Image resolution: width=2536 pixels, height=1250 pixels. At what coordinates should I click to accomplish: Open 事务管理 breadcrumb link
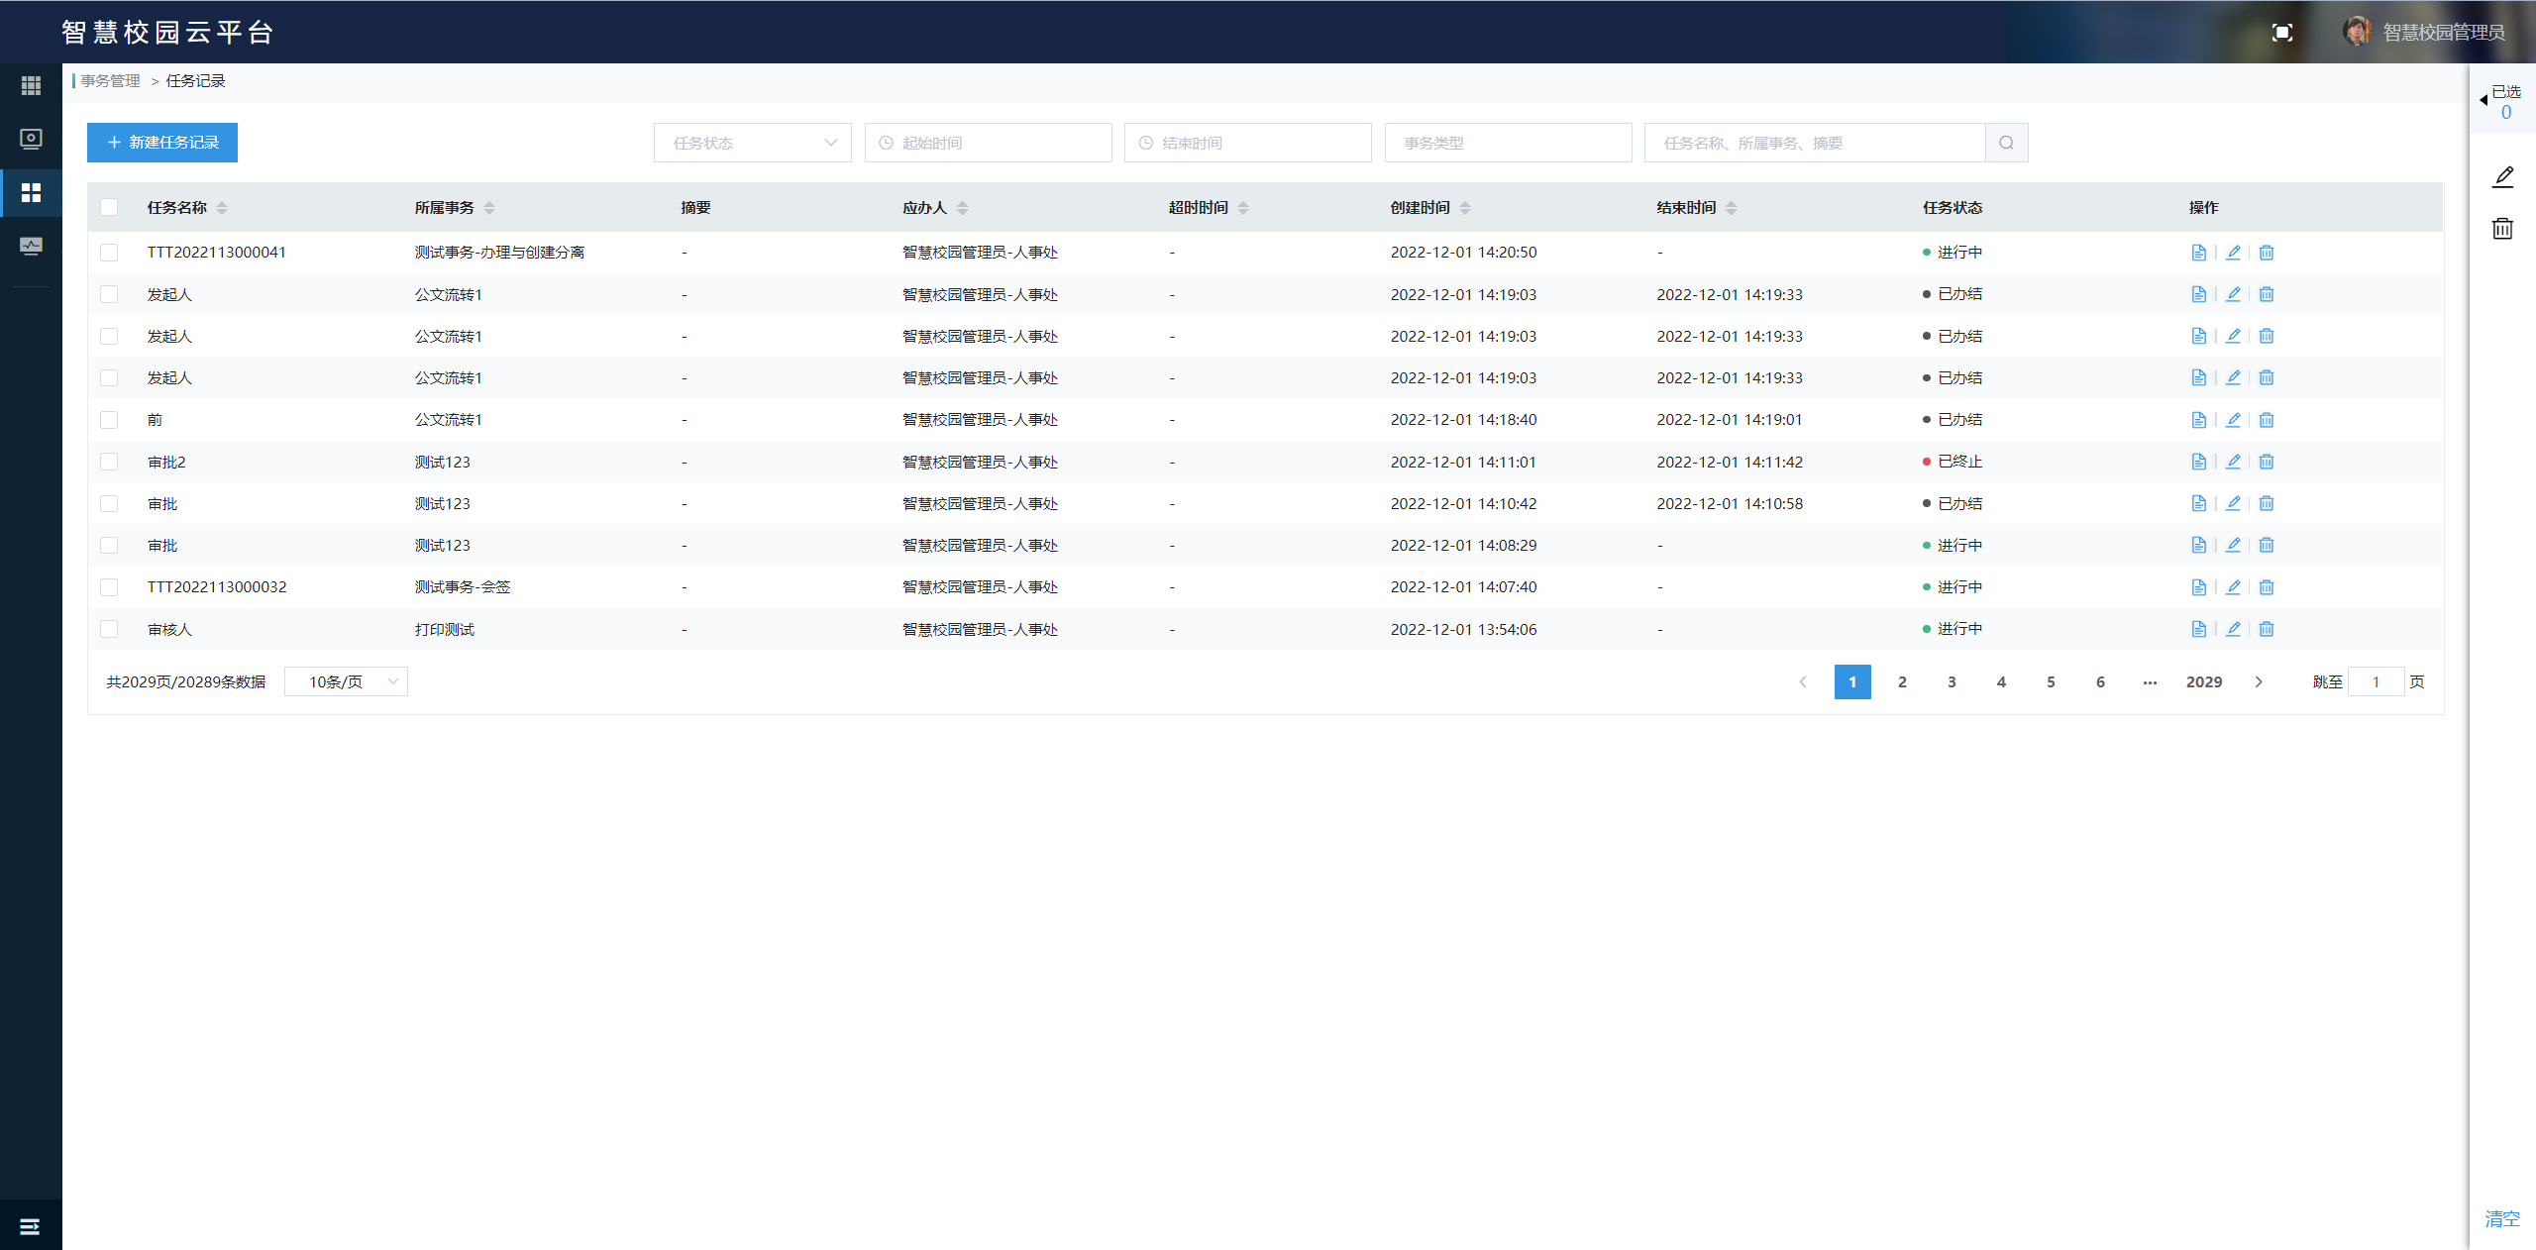point(111,81)
